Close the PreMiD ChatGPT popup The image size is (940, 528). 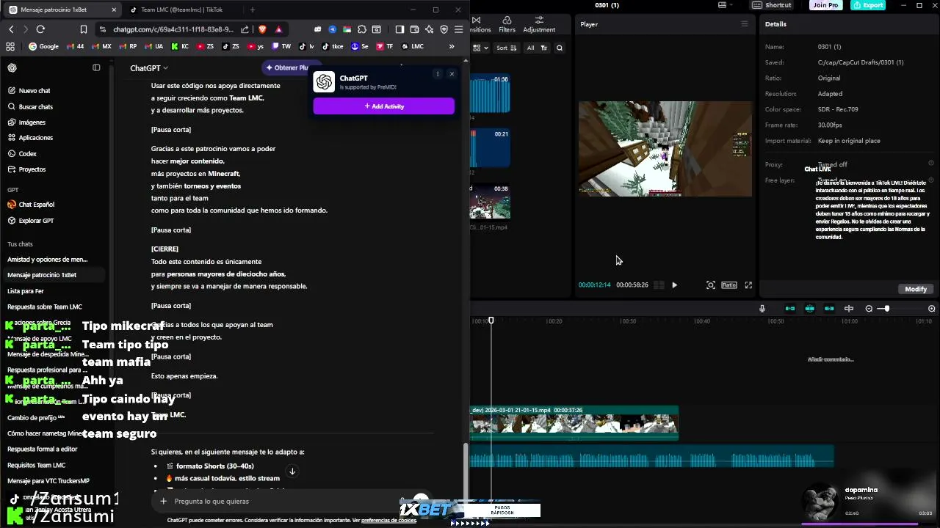tap(452, 74)
